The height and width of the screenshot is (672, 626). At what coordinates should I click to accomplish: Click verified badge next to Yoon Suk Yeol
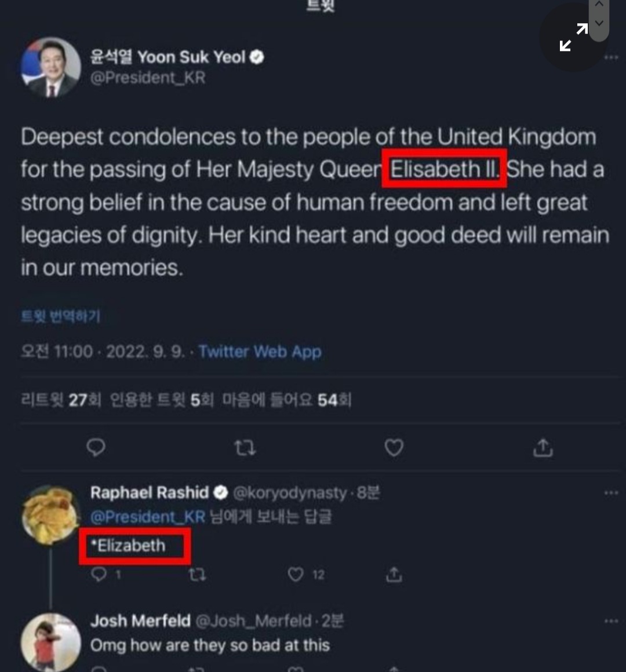click(x=257, y=57)
